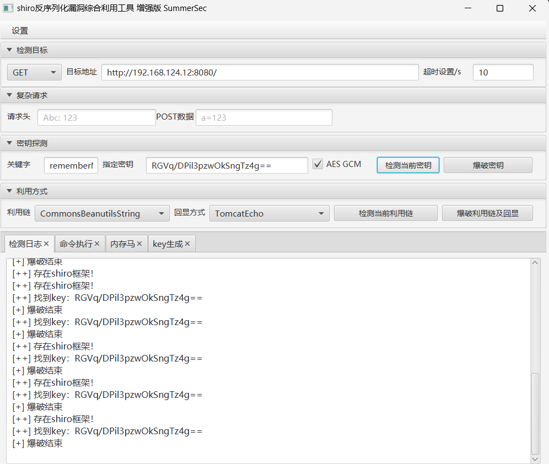The image size is (549, 464).
Task: Close the 内存马 tab
Action: click(x=139, y=244)
